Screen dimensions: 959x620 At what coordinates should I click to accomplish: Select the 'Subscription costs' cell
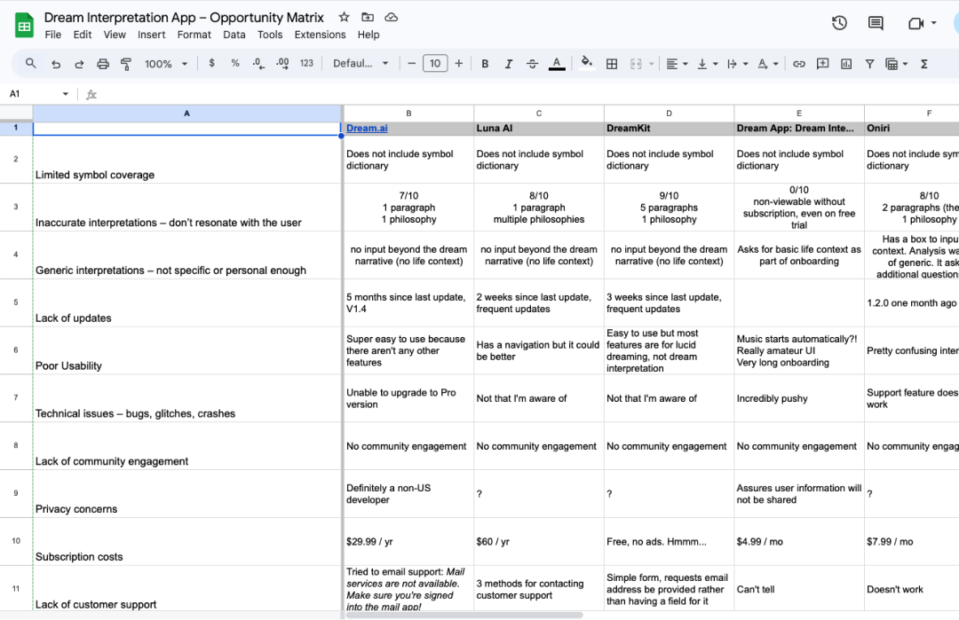tap(187, 542)
